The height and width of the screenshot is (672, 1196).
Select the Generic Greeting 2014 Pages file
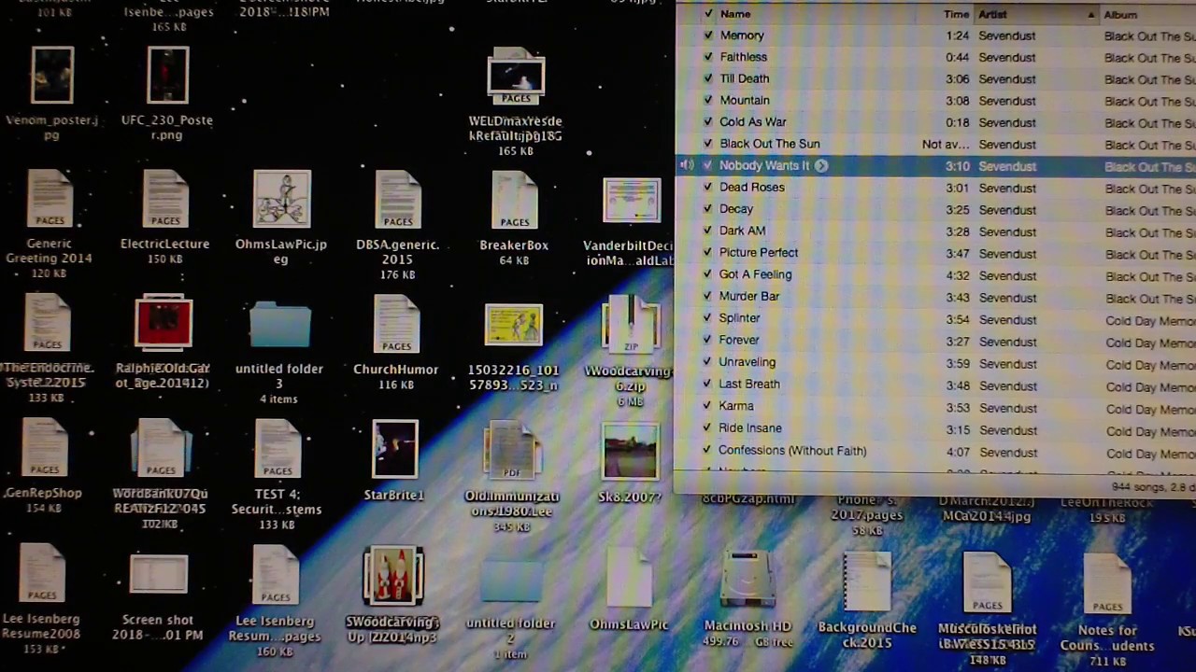50,199
